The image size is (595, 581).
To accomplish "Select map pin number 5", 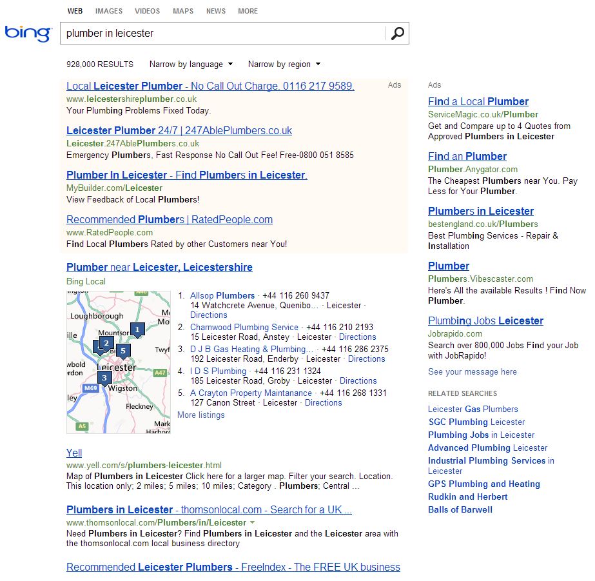I will coord(123,351).
